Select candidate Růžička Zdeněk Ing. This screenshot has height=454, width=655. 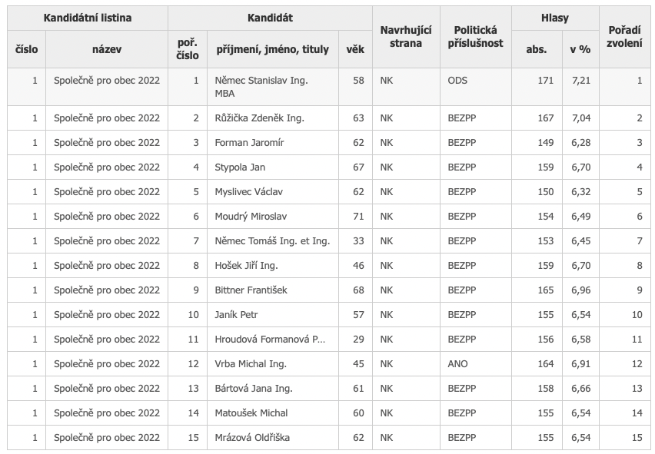[260, 118]
